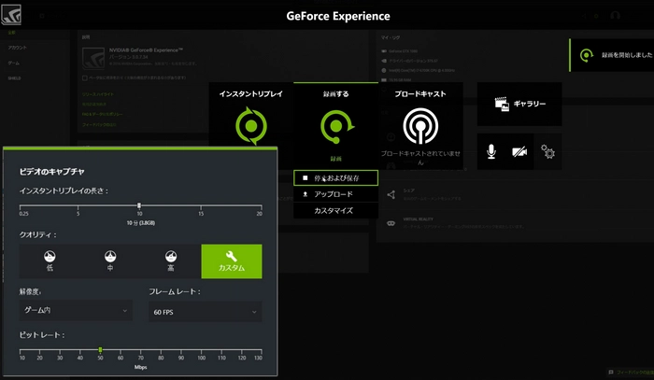Toggle the microphone icon

[492, 151]
